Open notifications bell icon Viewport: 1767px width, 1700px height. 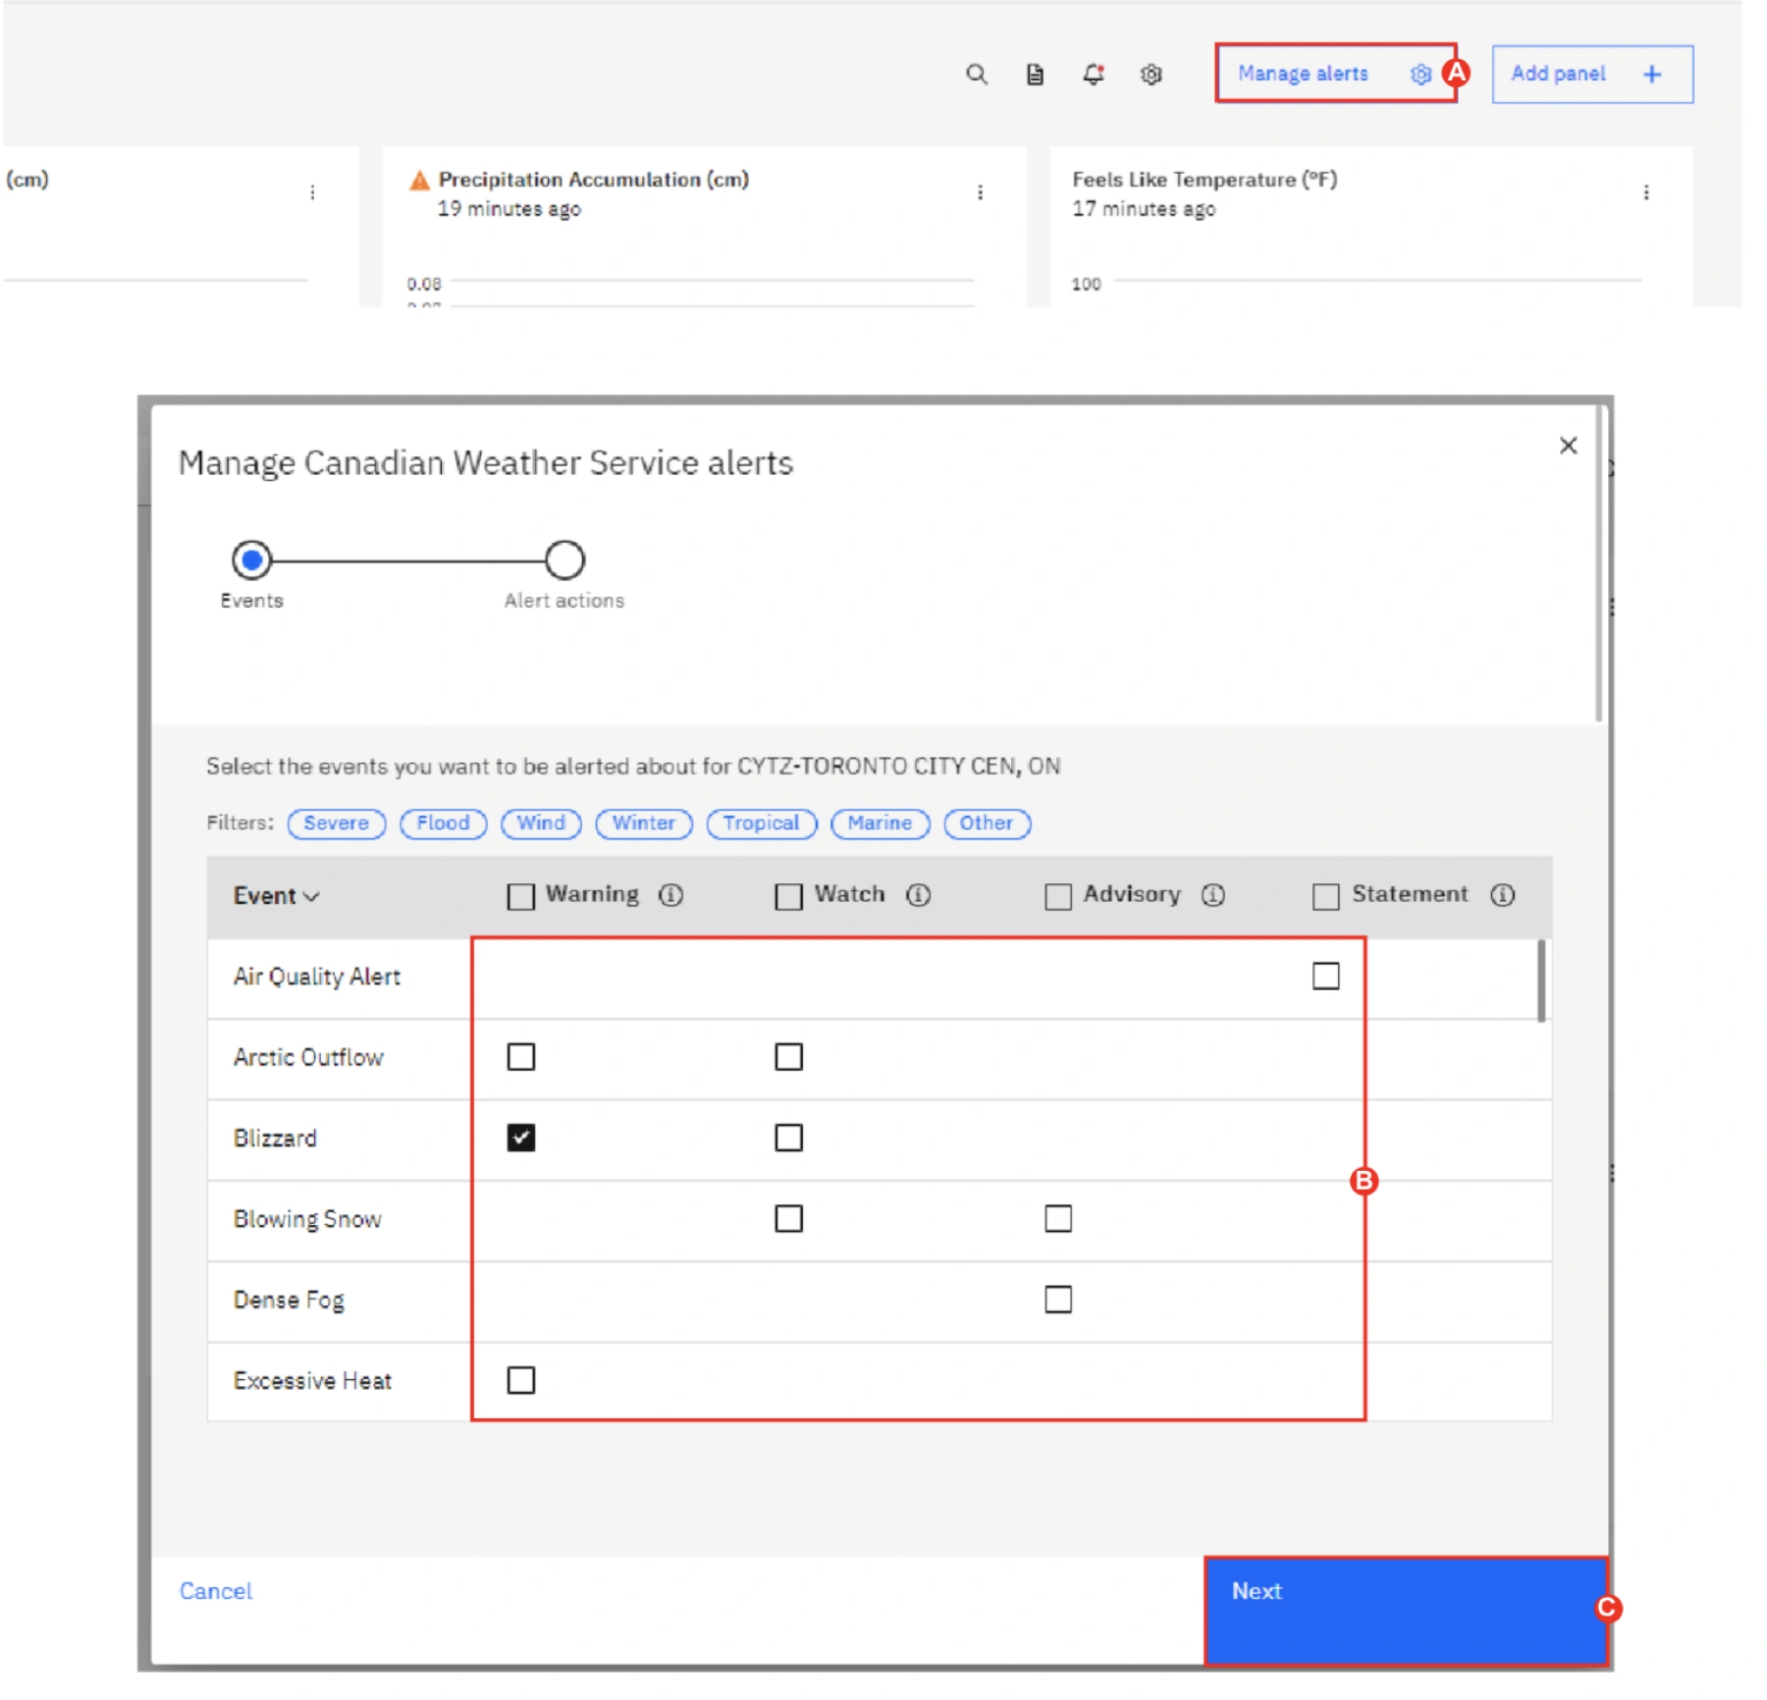click(x=1094, y=74)
